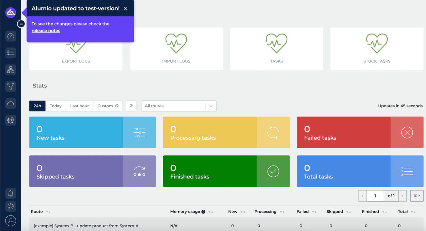Open the support lifebuoy icon
Image resolution: width=426 pixels, height=231 pixels.
10,207
